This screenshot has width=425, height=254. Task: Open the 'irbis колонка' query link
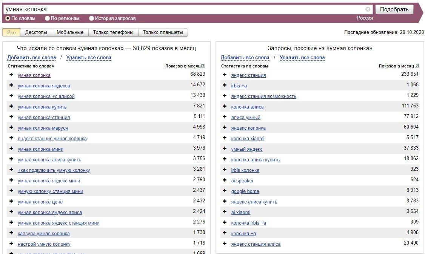[245, 170]
